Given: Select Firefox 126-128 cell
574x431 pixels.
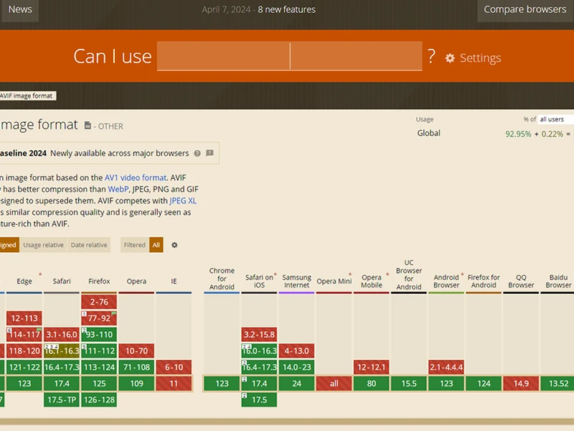Looking at the screenshot, I should pyautogui.click(x=99, y=400).
